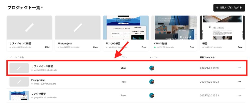Click the small thumbnail of リンクの練習 row
This screenshot has width=252, height=103.
(x=19, y=95)
